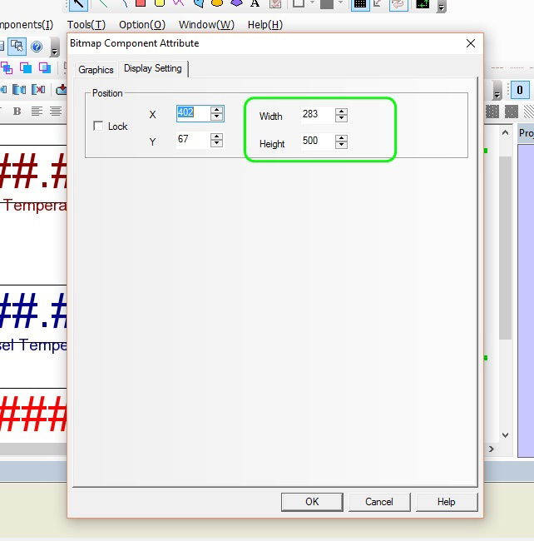
Task: Click the blue Help question mark icon
Action: pyautogui.click(x=36, y=47)
